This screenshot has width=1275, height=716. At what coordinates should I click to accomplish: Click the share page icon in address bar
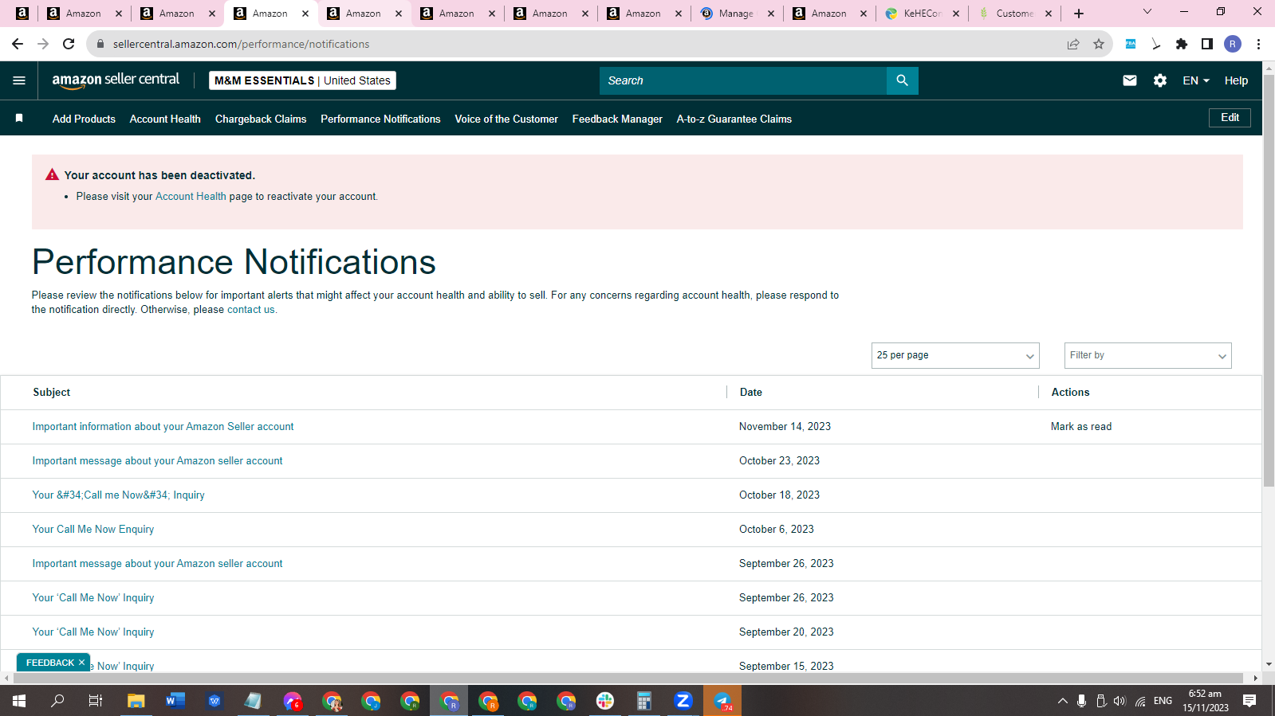[1073, 44]
